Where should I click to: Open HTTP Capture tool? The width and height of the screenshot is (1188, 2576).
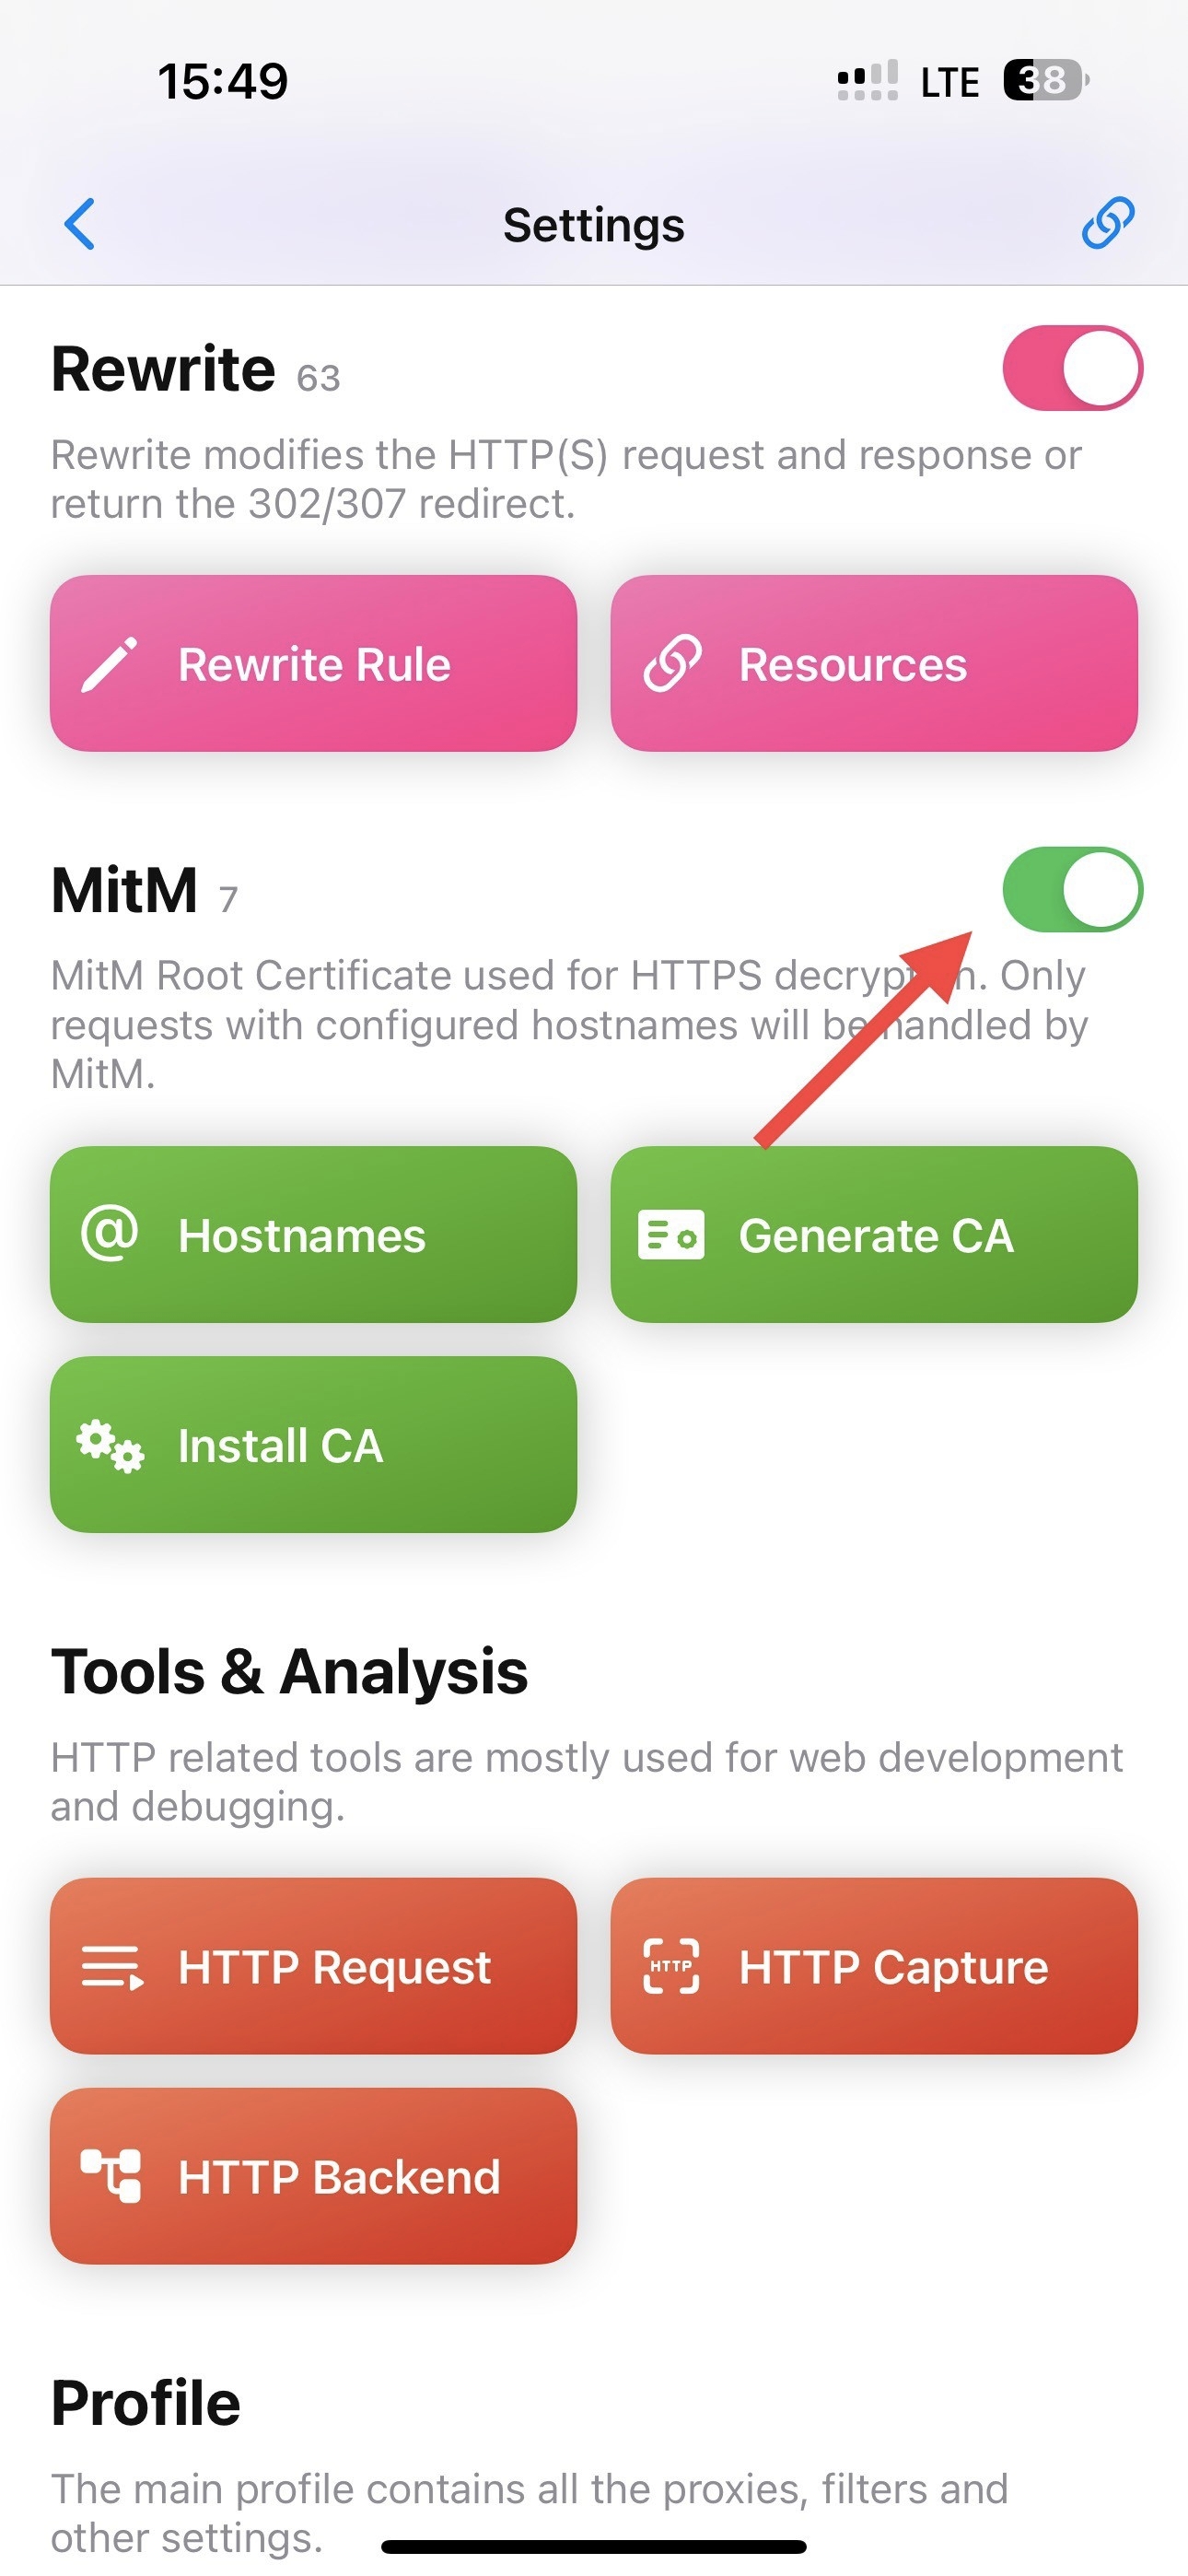pos(874,1966)
